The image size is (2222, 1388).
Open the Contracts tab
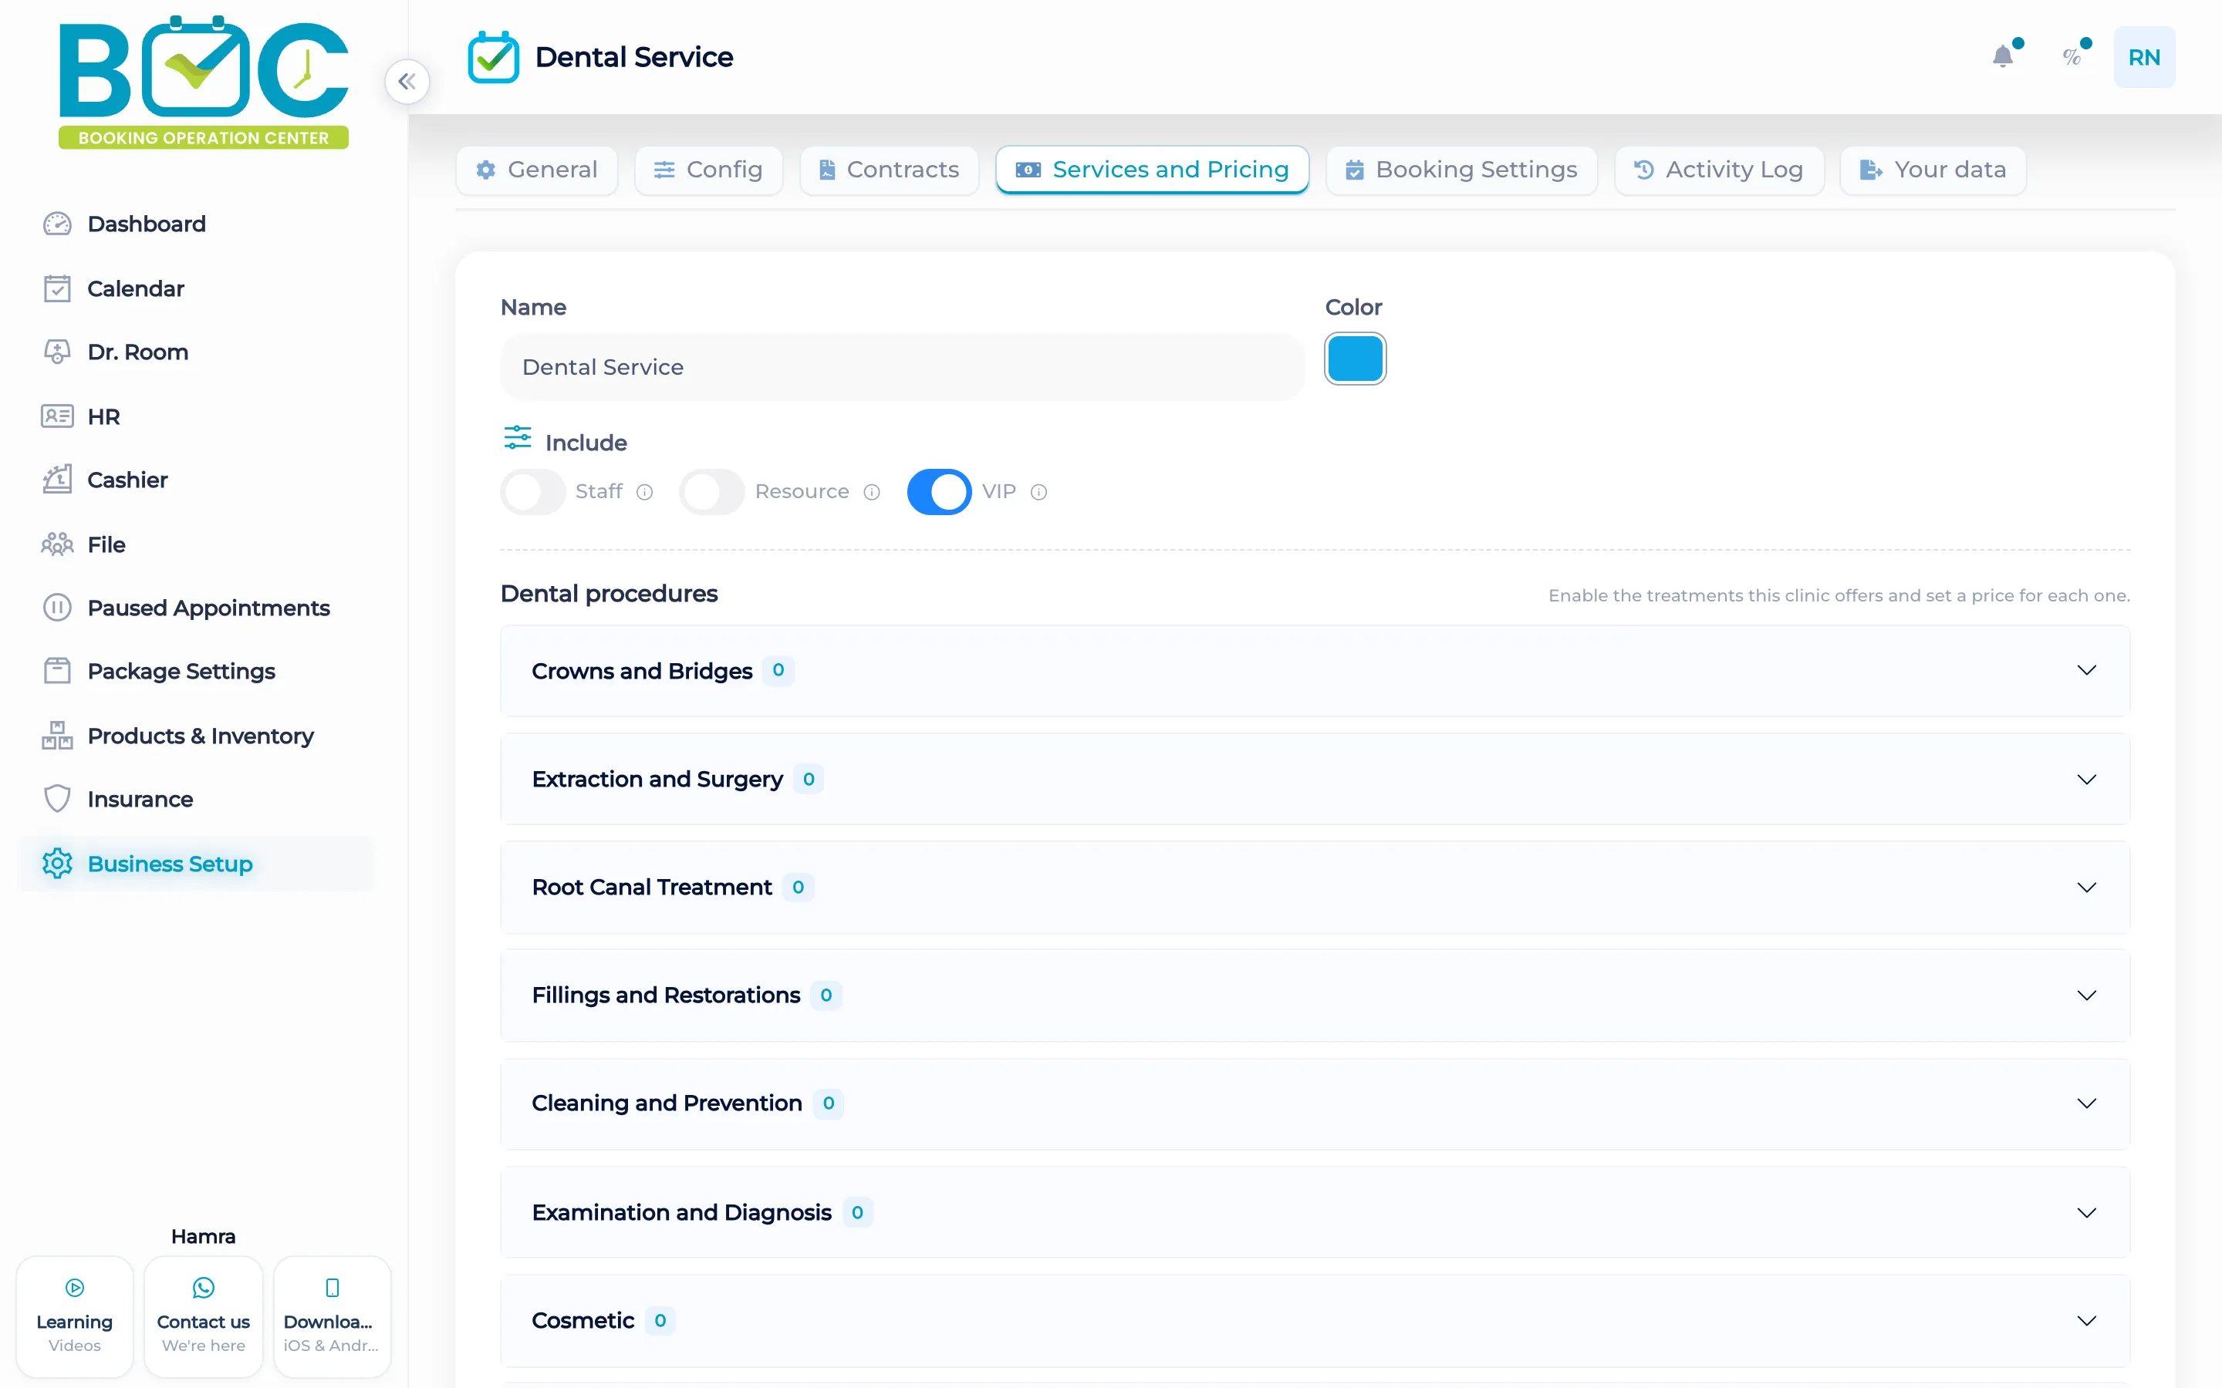tap(890, 170)
